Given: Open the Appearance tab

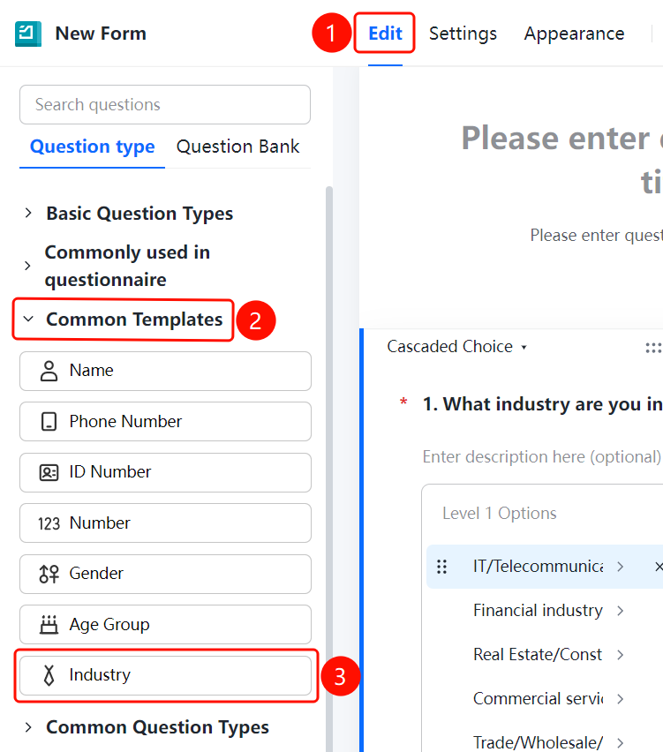Looking at the screenshot, I should [x=574, y=34].
